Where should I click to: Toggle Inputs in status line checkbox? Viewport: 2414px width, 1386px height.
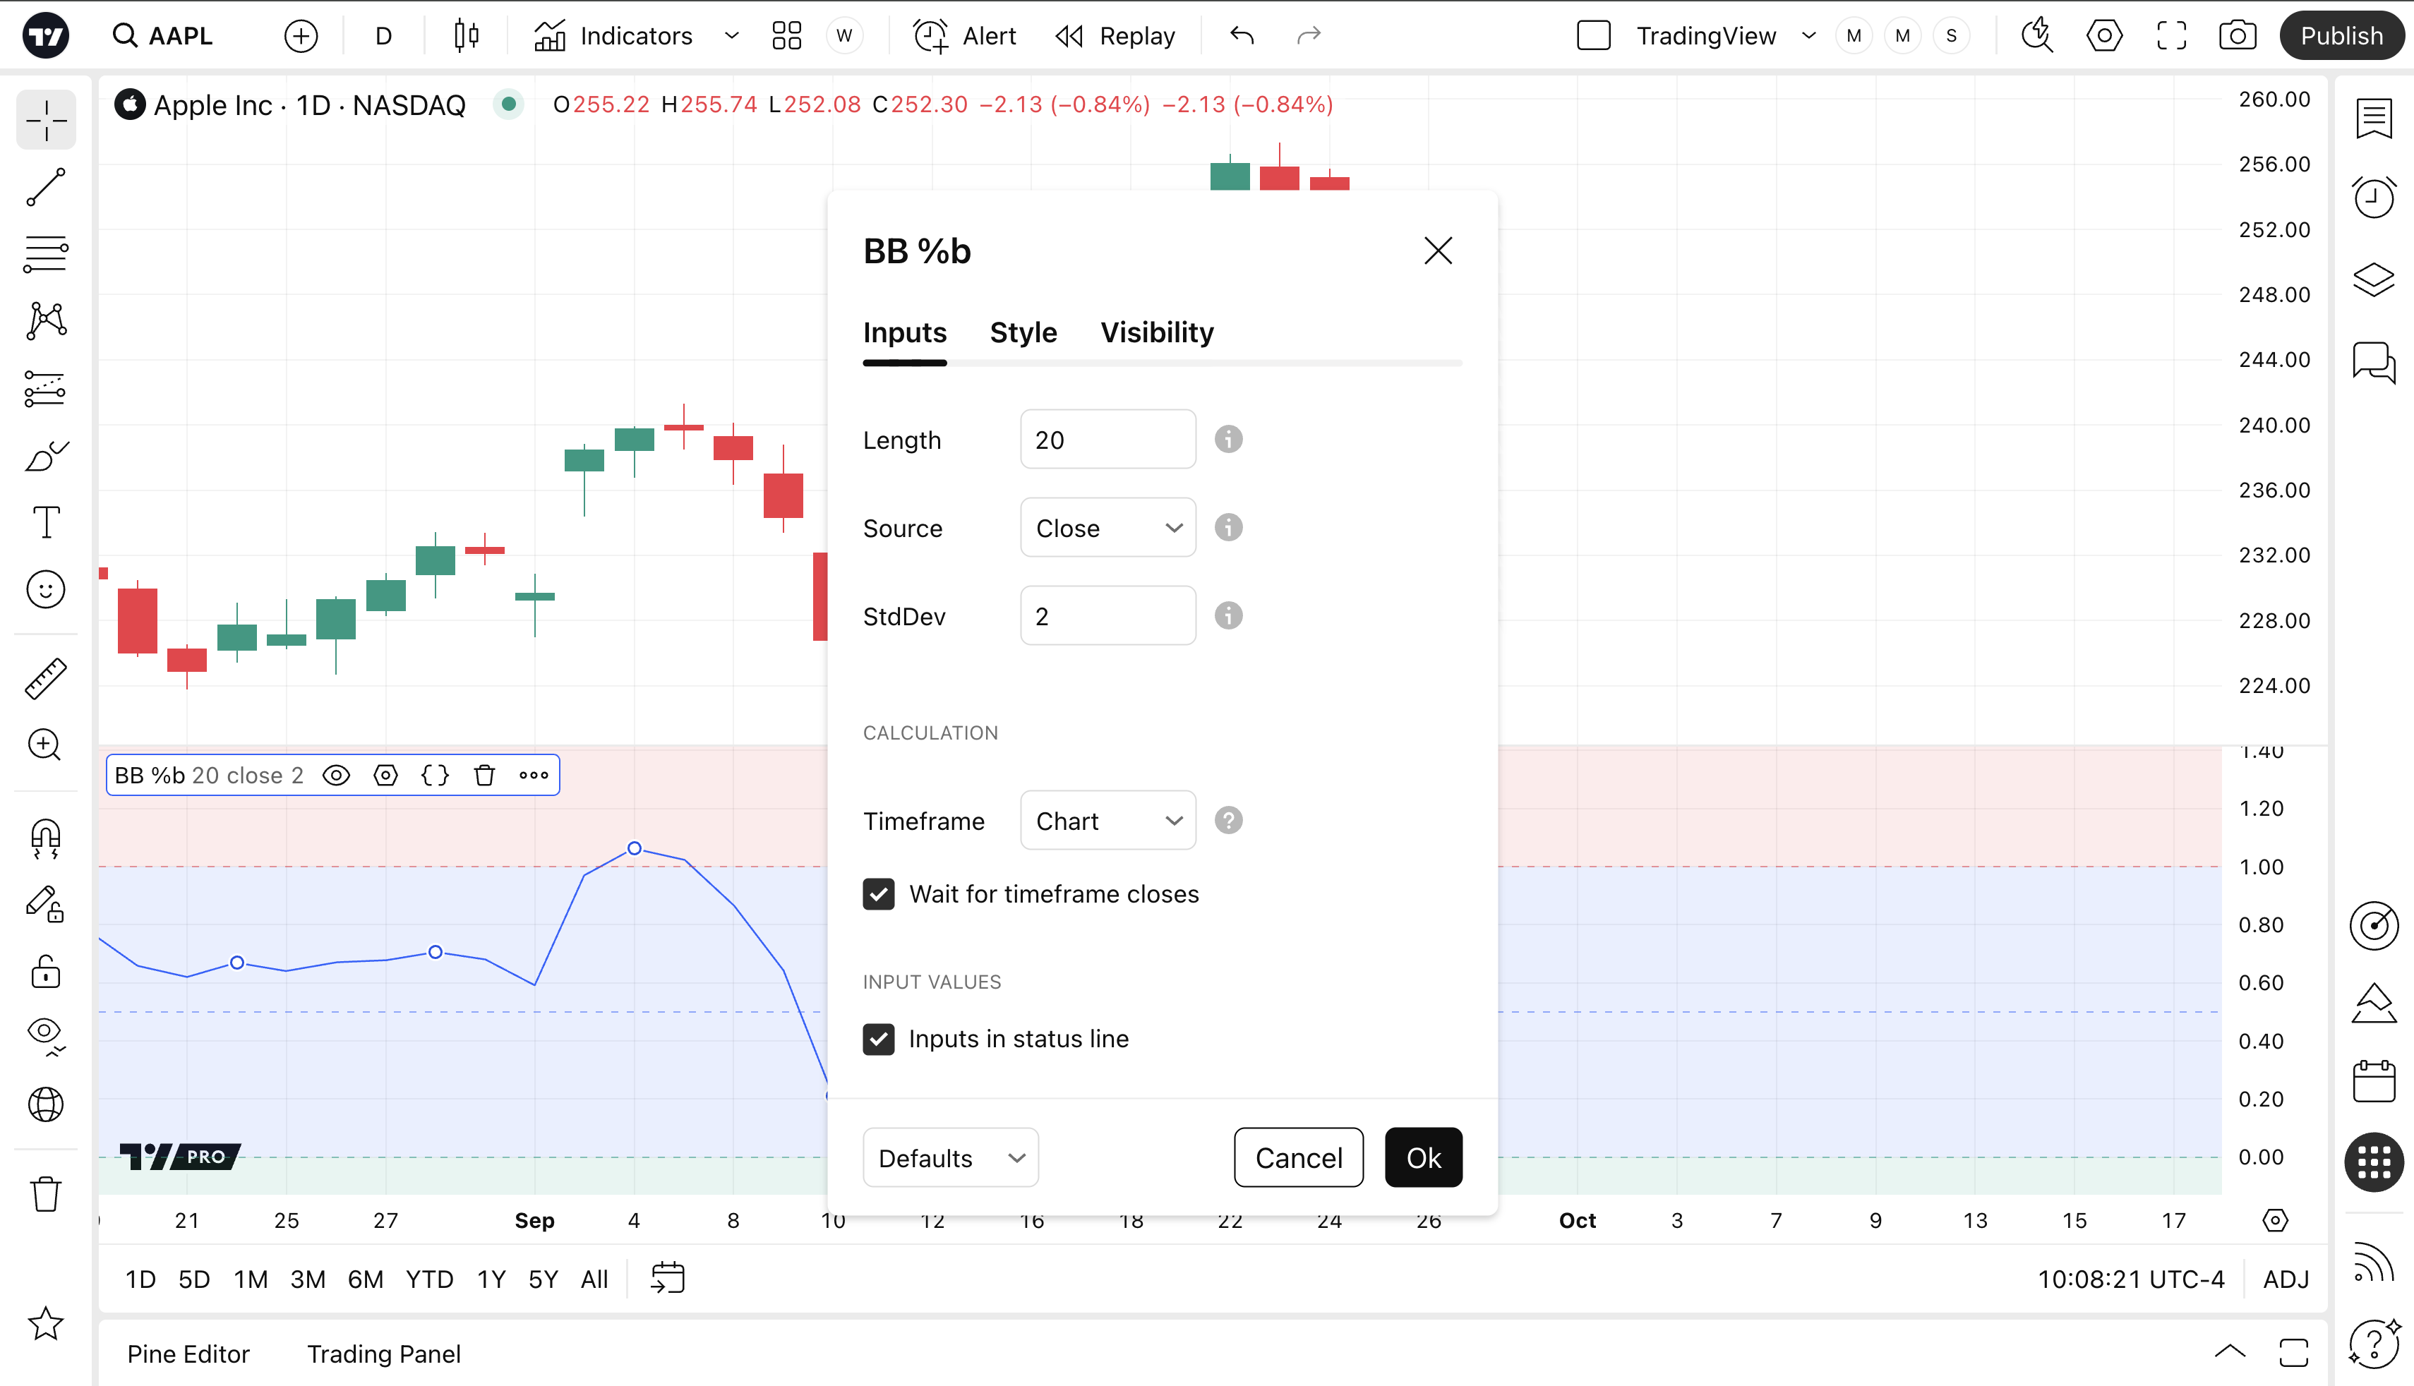point(879,1039)
